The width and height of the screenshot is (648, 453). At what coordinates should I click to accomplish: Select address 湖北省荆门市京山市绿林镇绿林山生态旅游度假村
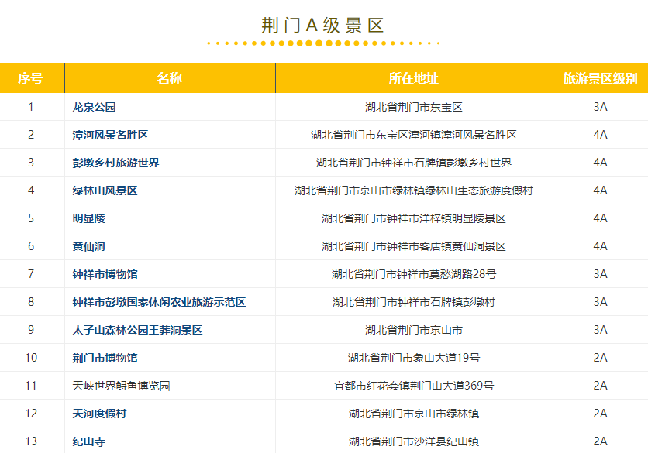coord(414,190)
